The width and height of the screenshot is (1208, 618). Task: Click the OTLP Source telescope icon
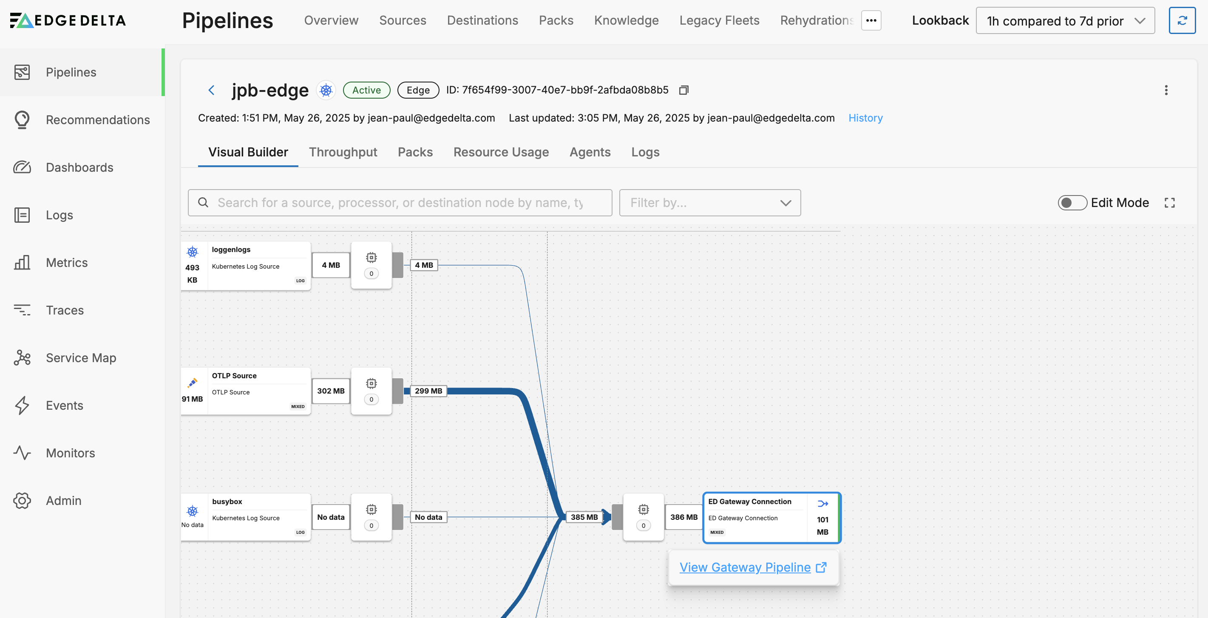[x=192, y=383]
